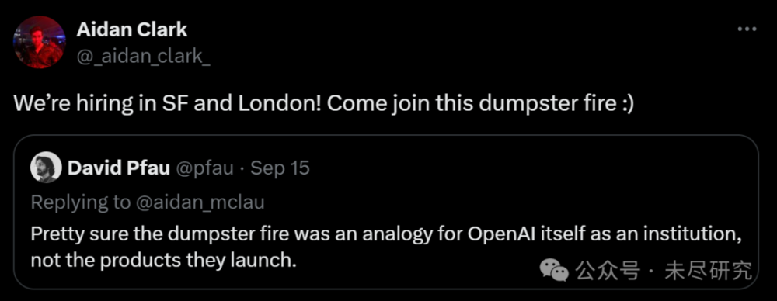Image resolution: width=777 pixels, height=301 pixels.
Task: Click the "Come join this dumpster fire" sentence
Action: 465,105
